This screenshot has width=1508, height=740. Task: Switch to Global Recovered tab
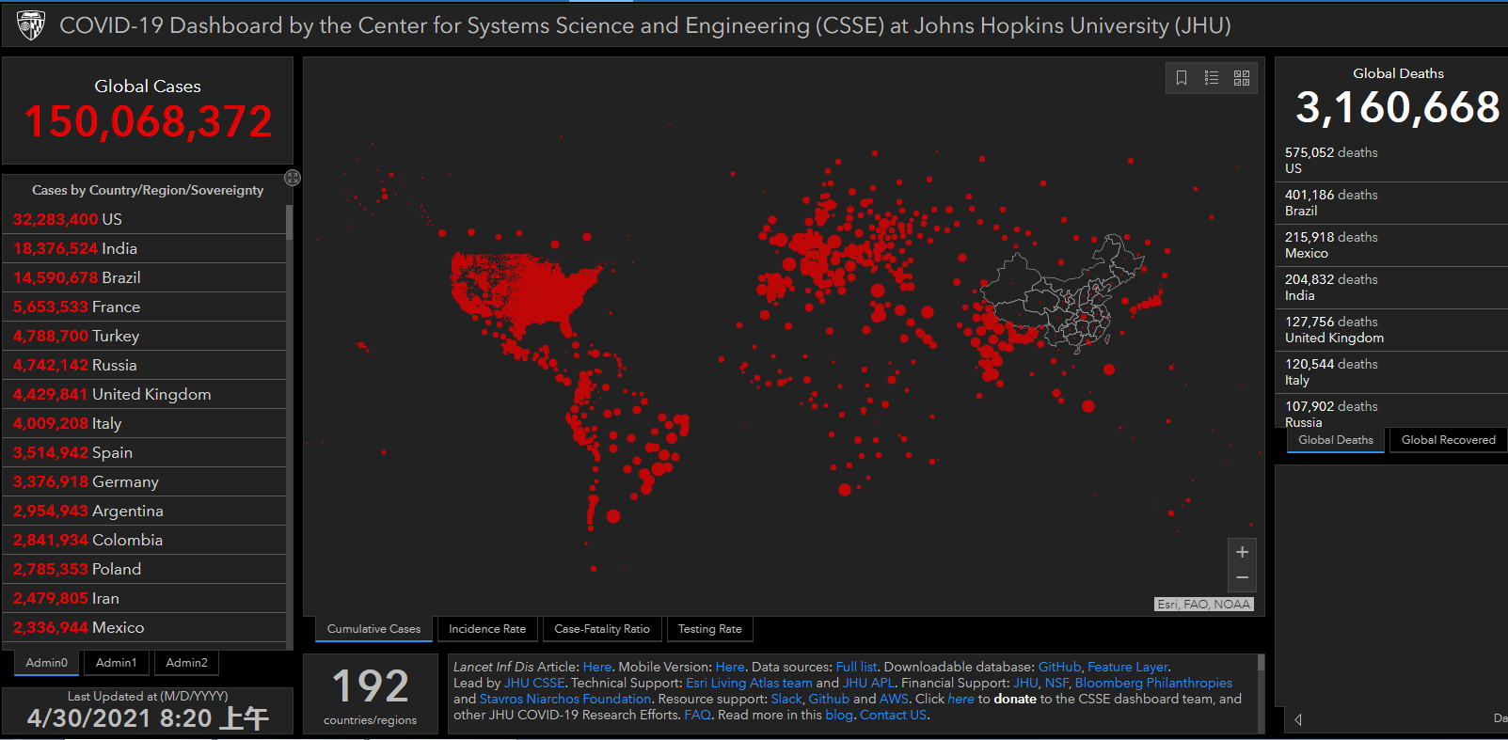pyautogui.click(x=1449, y=440)
